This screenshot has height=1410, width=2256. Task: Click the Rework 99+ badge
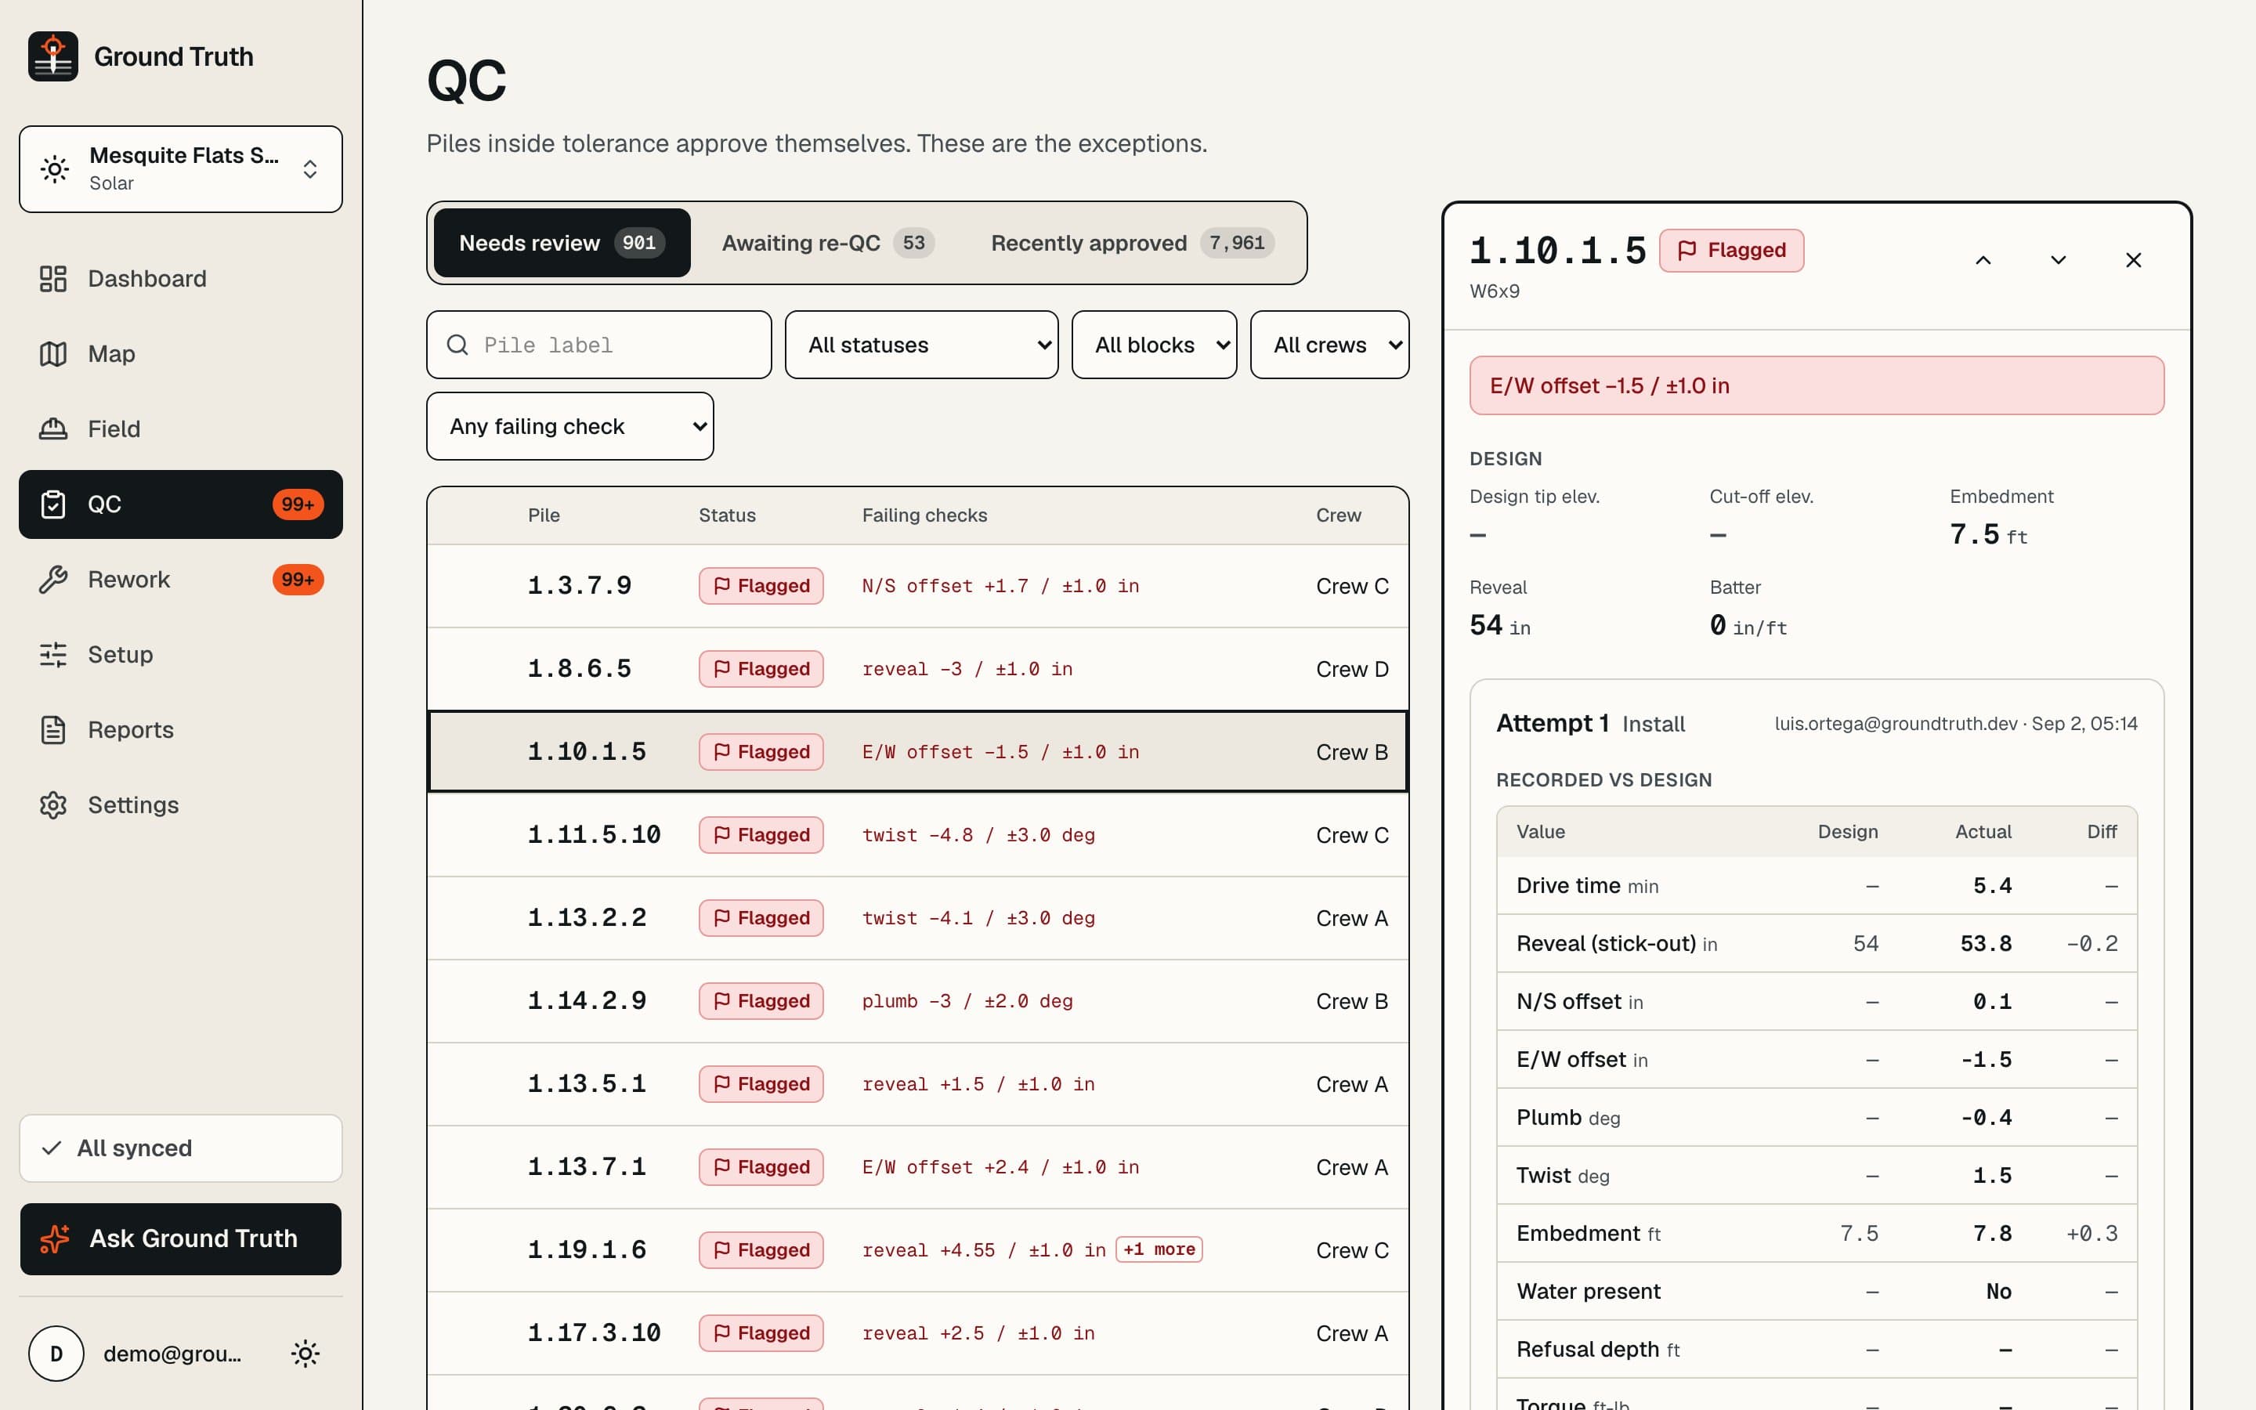(298, 579)
